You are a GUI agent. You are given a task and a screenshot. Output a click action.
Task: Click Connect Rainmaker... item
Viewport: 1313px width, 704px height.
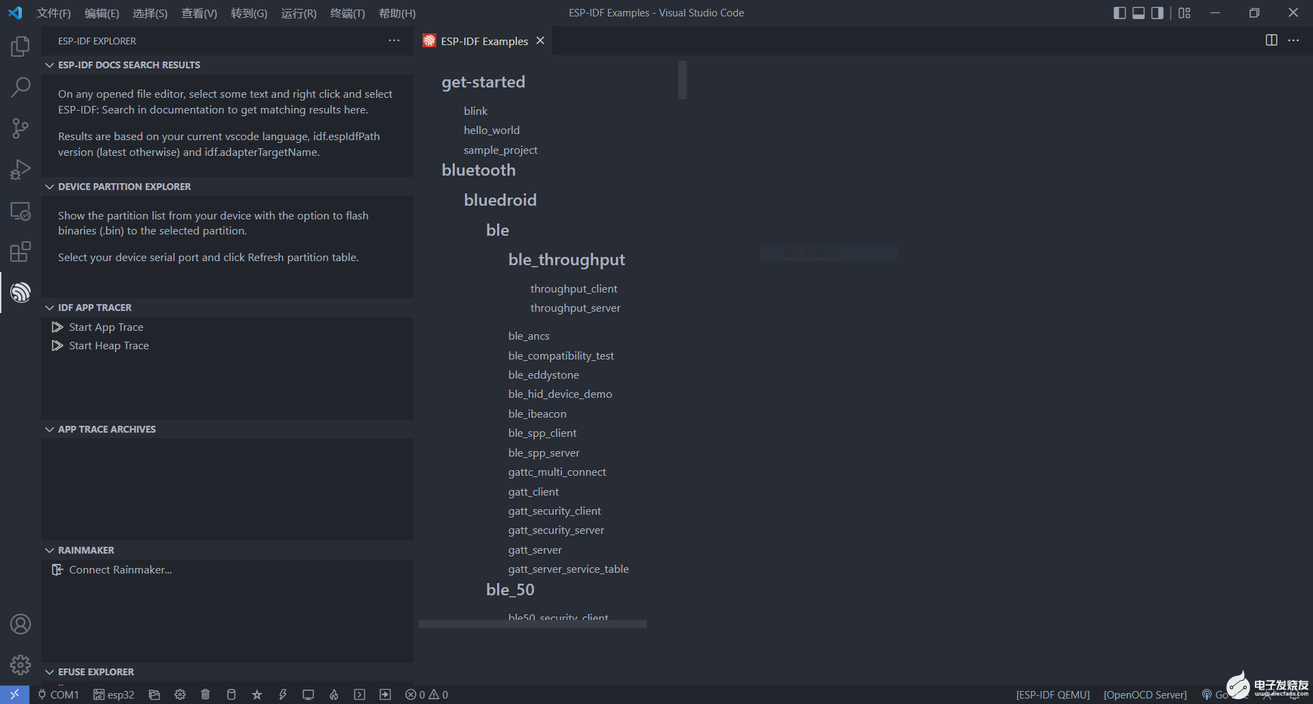[x=227, y=570]
